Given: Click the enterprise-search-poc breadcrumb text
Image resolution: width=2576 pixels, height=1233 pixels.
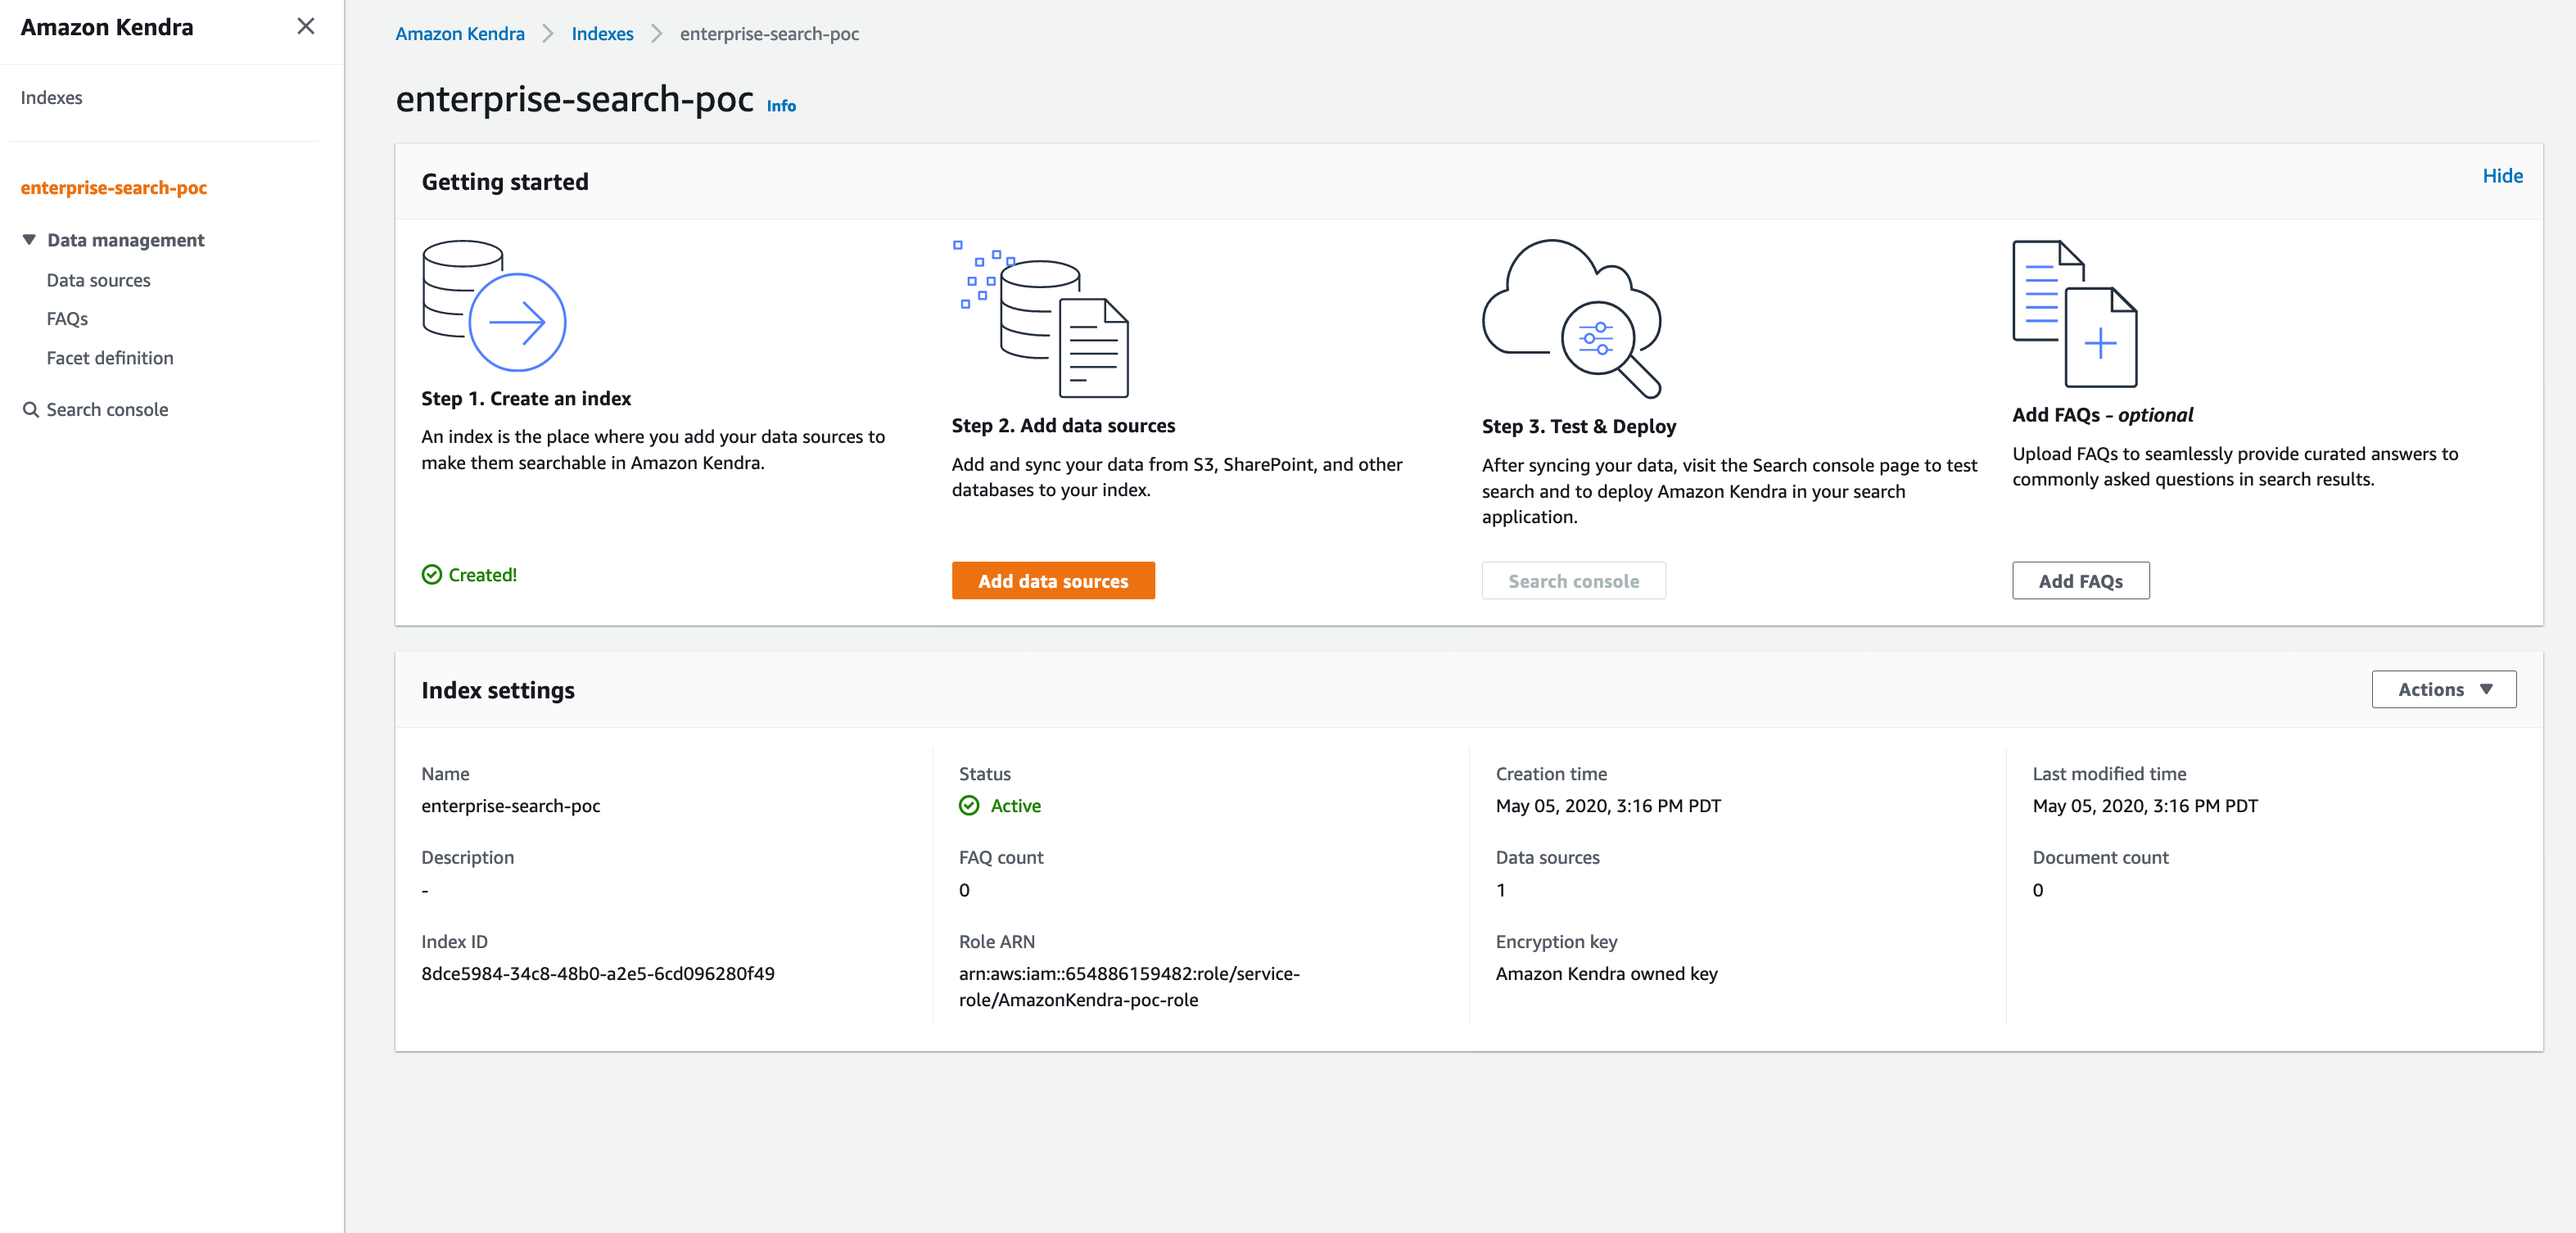Looking at the screenshot, I should click(x=769, y=33).
